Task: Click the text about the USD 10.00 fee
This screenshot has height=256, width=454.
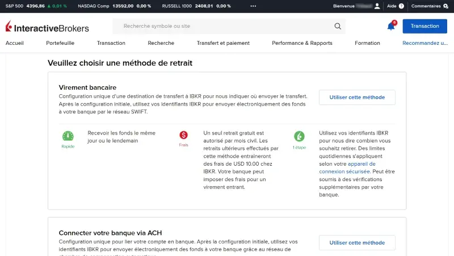Action: 241,160
